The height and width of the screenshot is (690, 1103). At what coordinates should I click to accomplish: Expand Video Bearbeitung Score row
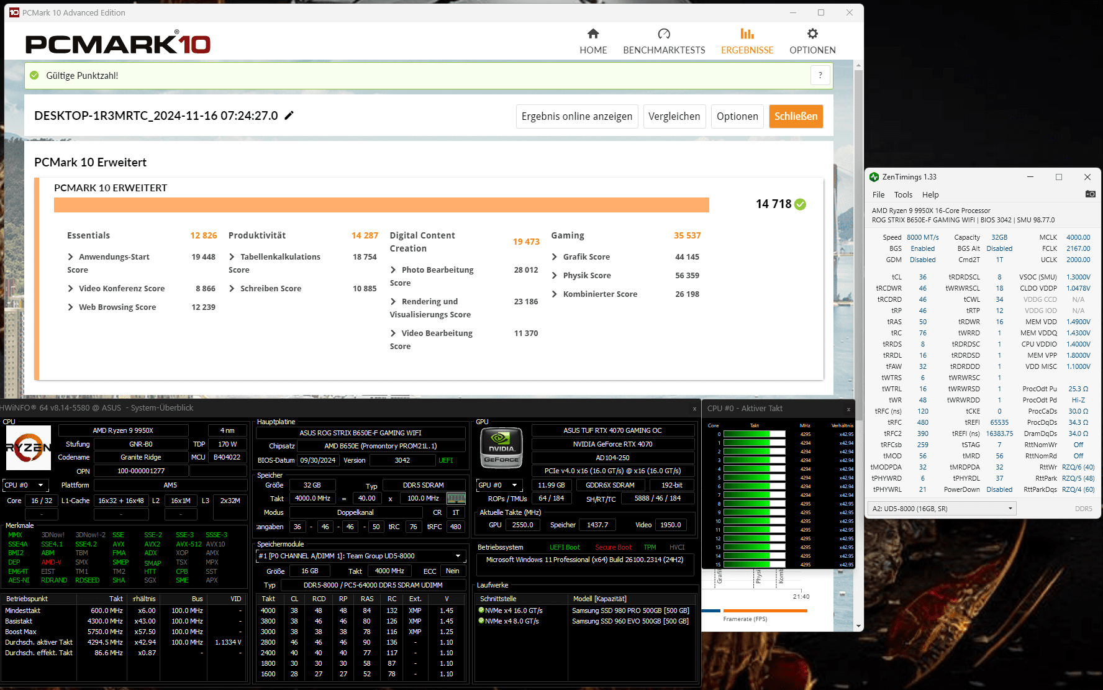point(394,333)
